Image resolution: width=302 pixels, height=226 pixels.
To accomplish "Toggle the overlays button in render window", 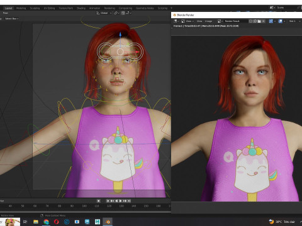I will pyautogui.click(x=281, y=21).
